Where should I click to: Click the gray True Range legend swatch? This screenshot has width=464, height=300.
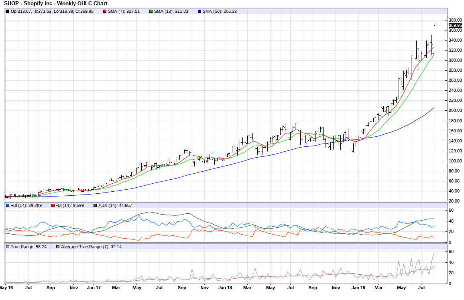(8, 247)
